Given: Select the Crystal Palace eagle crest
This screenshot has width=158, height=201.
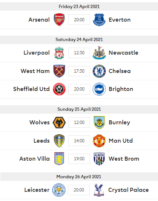Looking at the screenshot, I should click(x=99, y=190).
